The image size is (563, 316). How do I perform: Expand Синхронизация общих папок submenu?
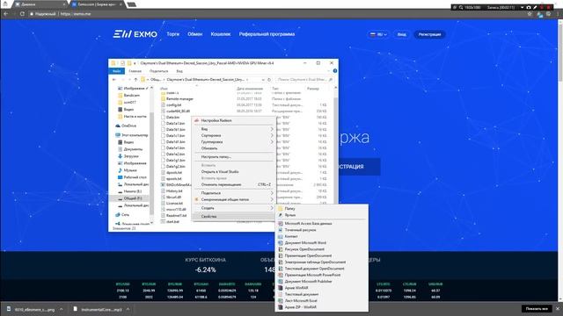click(x=272, y=199)
